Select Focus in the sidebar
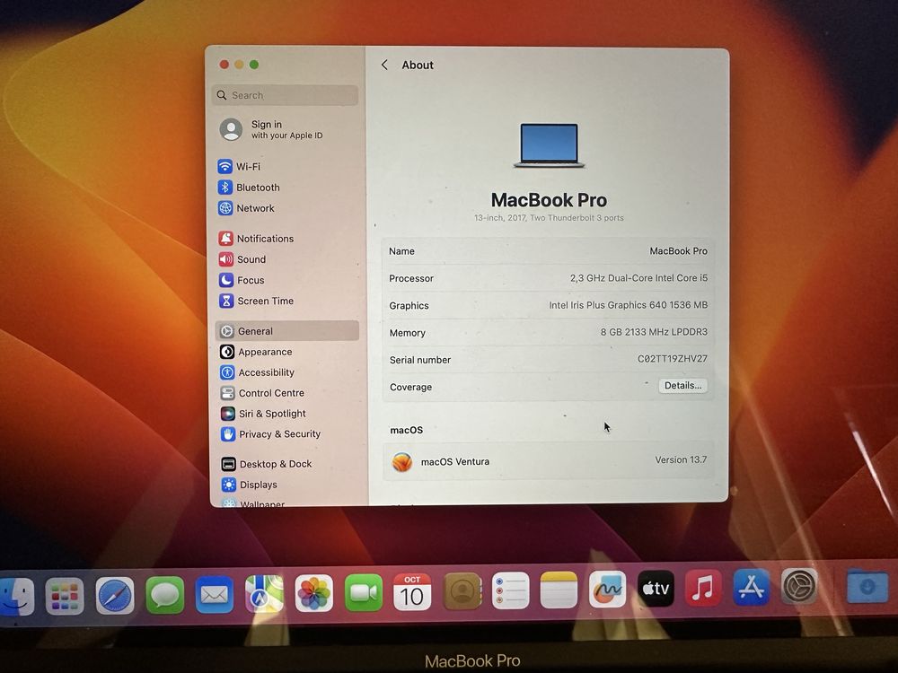 (242, 280)
